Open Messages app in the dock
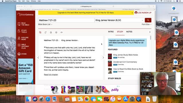The width and height of the screenshot is (183, 103). click(93, 99)
